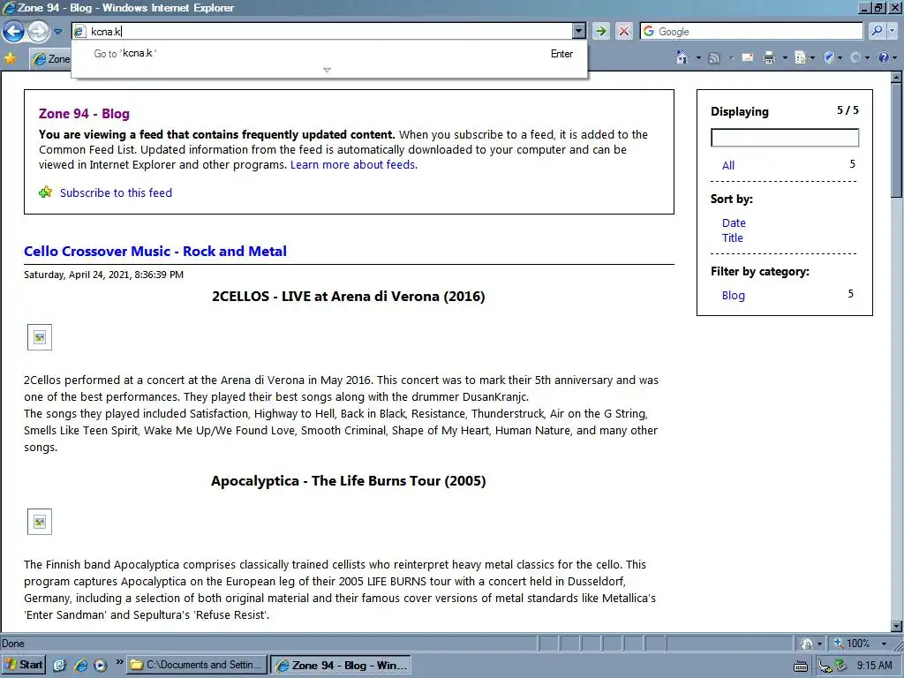
Task: Click 'Apocalyptica - The Life Burns Tour (2005)' heading
Action: [x=348, y=481]
